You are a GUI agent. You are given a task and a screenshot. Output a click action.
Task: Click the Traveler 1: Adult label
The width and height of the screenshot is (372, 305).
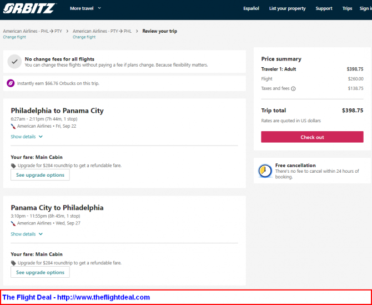click(279, 69)
